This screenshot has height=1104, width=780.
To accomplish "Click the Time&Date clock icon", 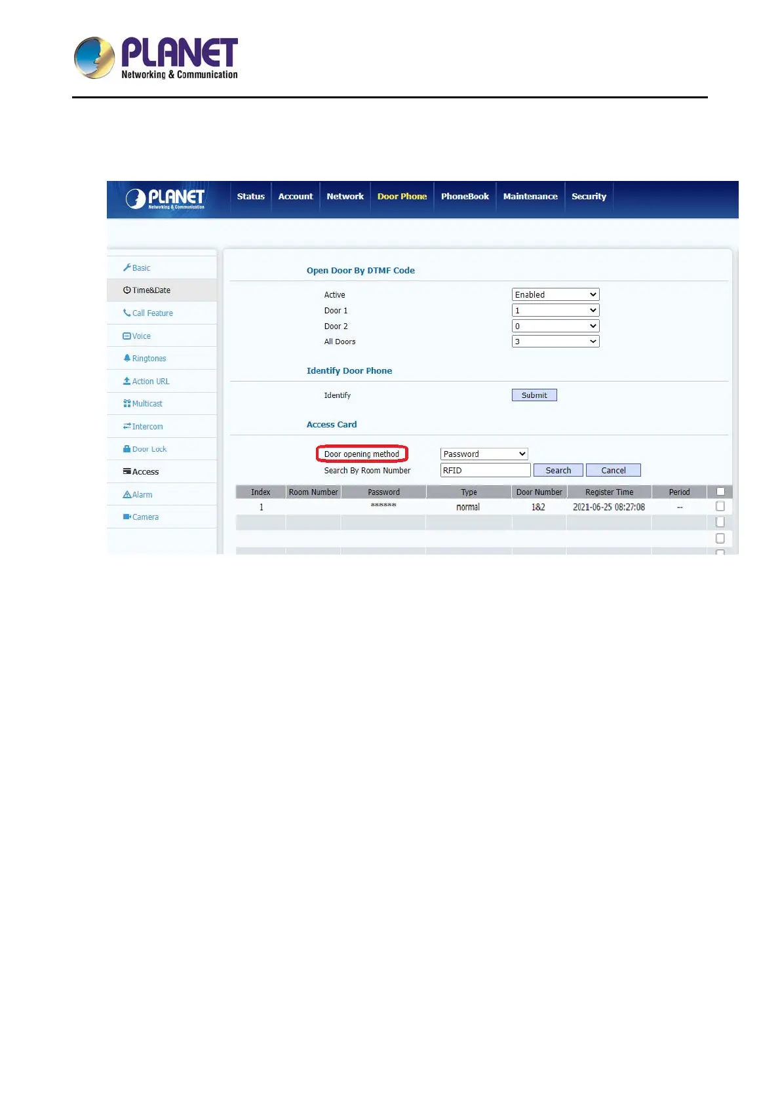I will click(127, 290).
